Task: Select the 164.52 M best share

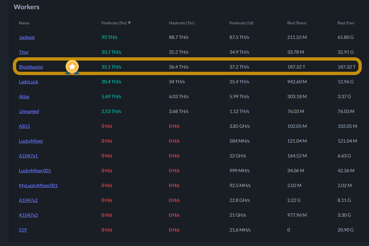Action: 297,155
